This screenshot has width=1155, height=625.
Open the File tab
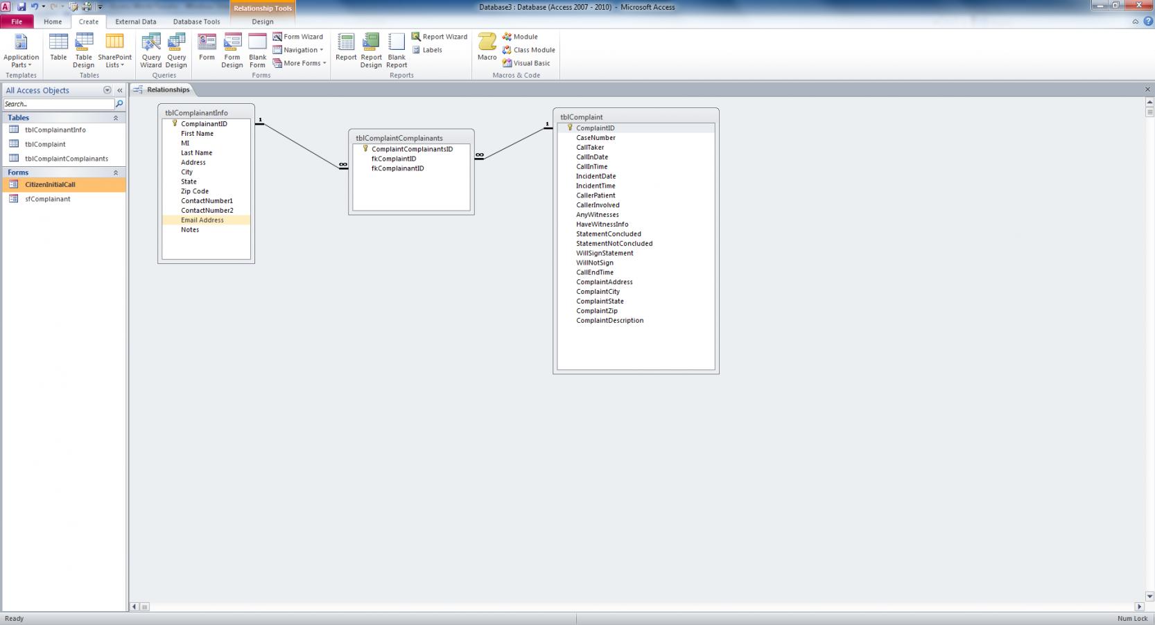pyautogui.click(x=17, y=21)
